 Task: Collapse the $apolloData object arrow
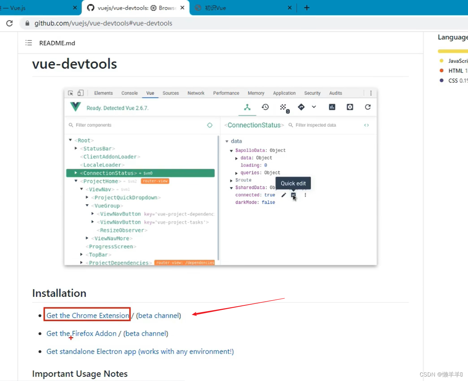pos(231,150)
